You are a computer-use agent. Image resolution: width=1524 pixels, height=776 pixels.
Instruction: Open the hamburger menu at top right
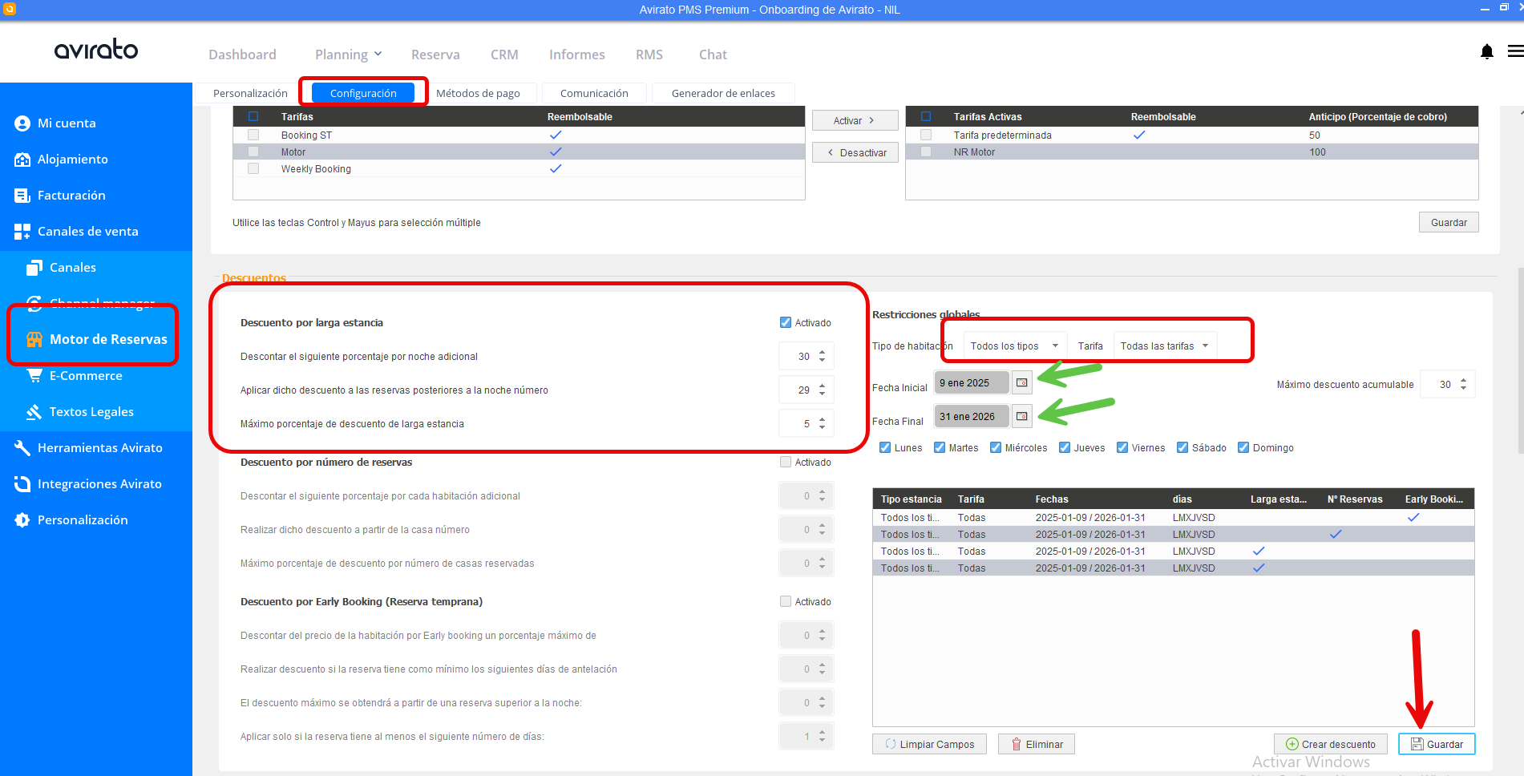1515,51
